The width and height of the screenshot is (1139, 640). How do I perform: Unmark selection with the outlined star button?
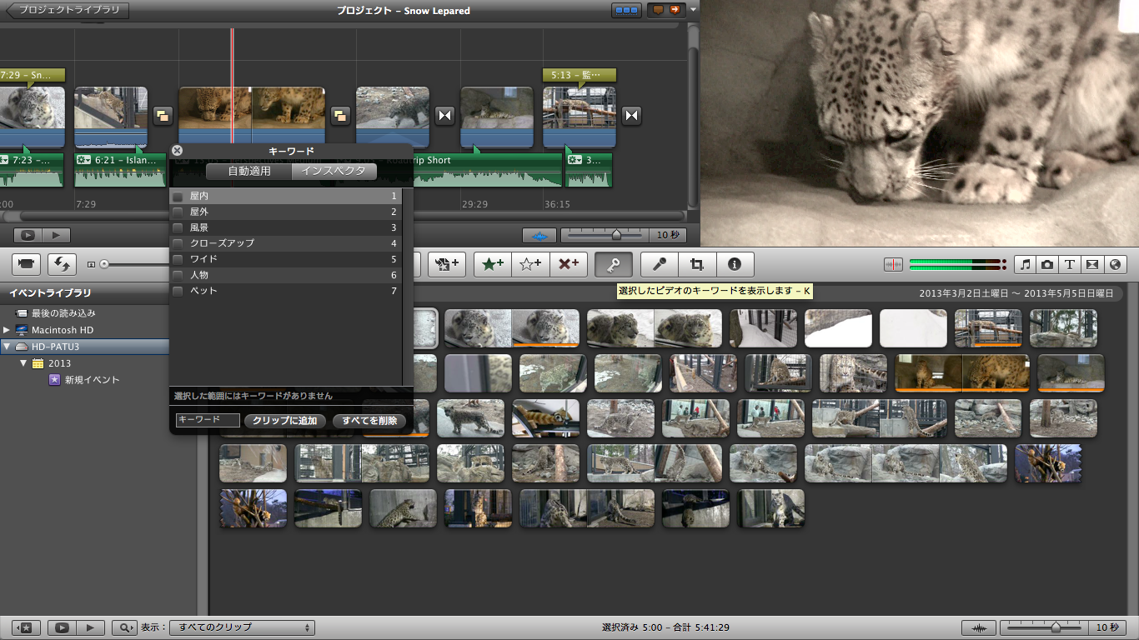click(x=530, y=264)
